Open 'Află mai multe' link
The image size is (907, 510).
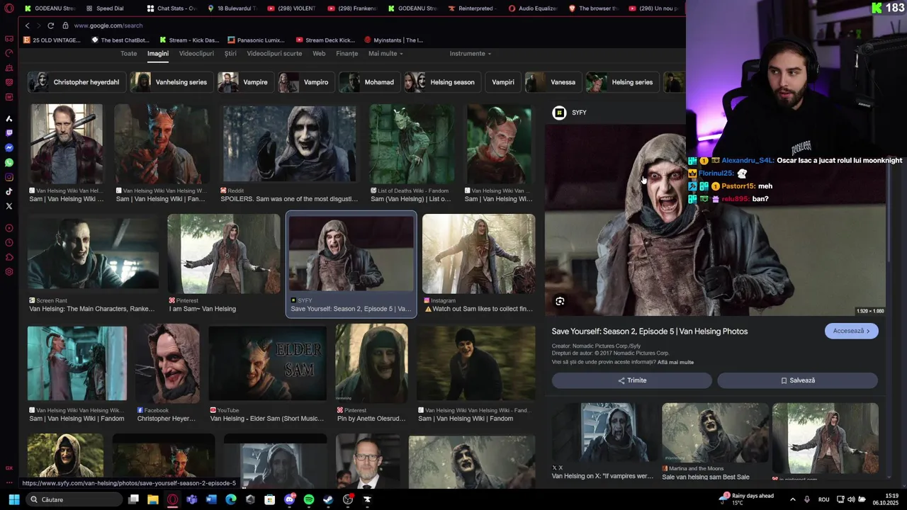675,363
